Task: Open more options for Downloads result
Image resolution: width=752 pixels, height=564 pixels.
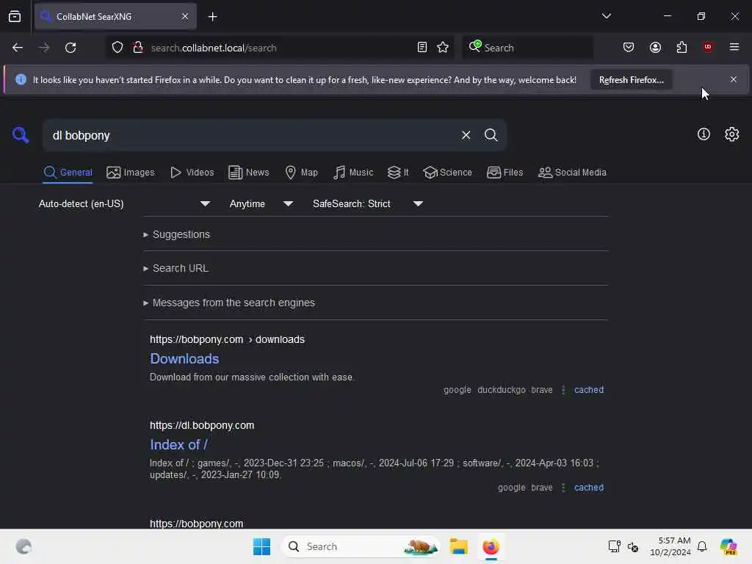Action: click(x=563, y=390)
